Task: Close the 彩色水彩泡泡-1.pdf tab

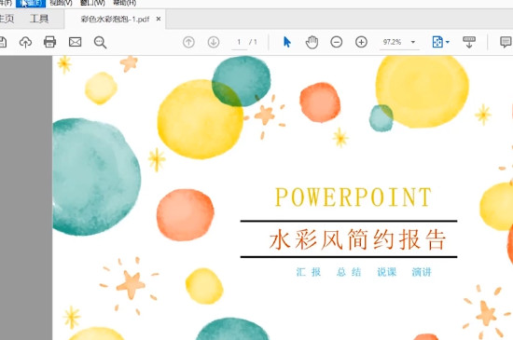Action: click(159, 19)
